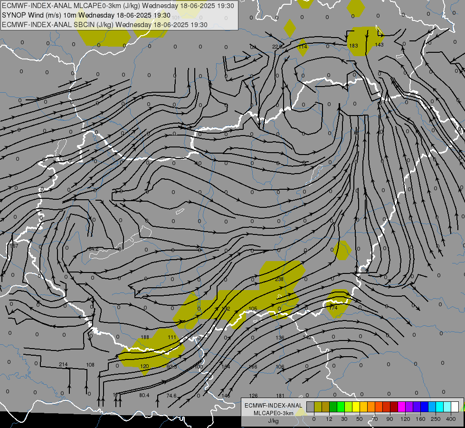Click the map value '74.6'
Viewport: 465px width, 428px height.
[171, 396]
